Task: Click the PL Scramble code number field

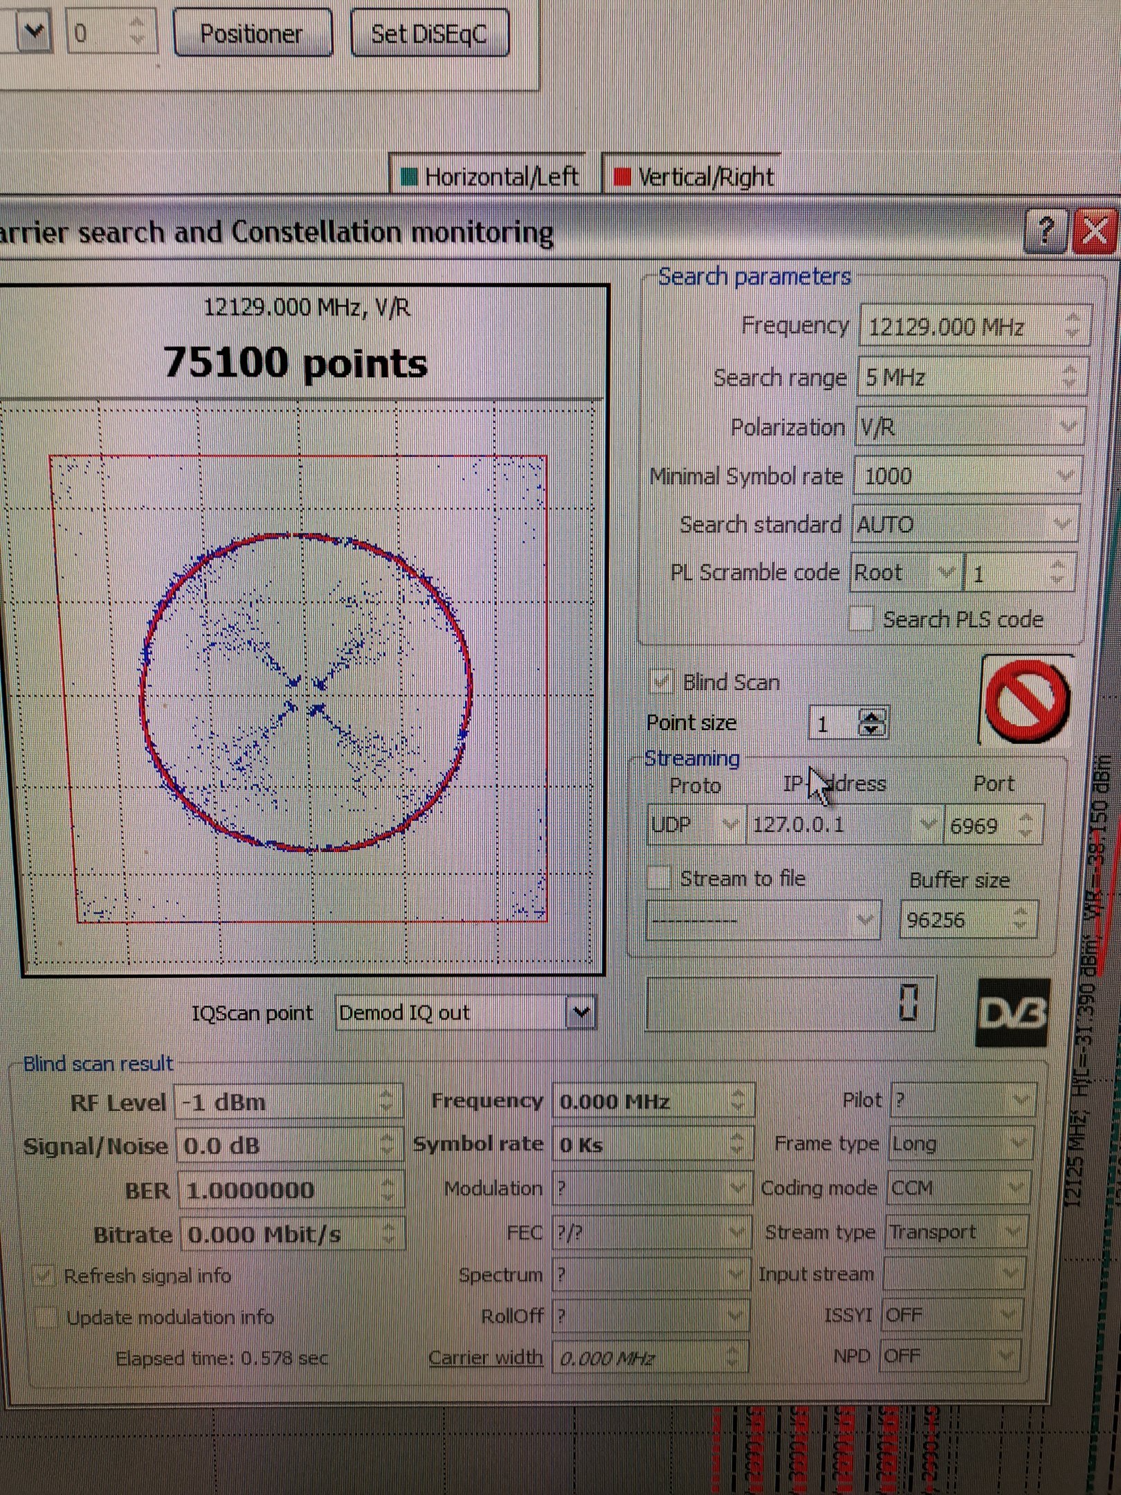Action: tap(1020, 572)
